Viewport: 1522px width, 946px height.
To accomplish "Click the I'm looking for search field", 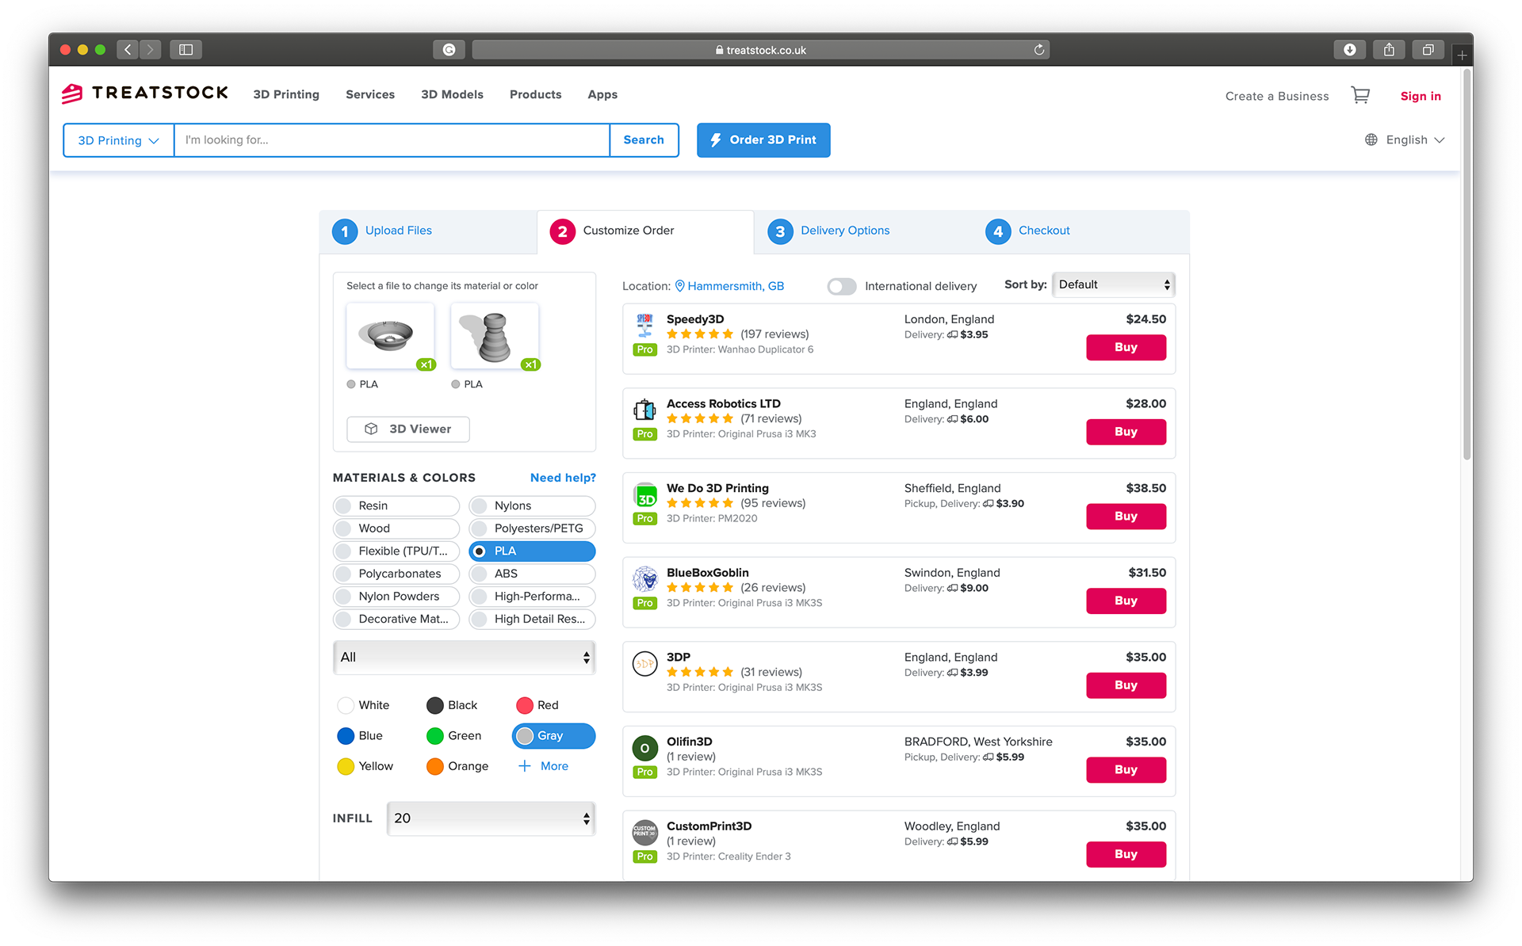I will pyautogui.click(x=392, y=140).
